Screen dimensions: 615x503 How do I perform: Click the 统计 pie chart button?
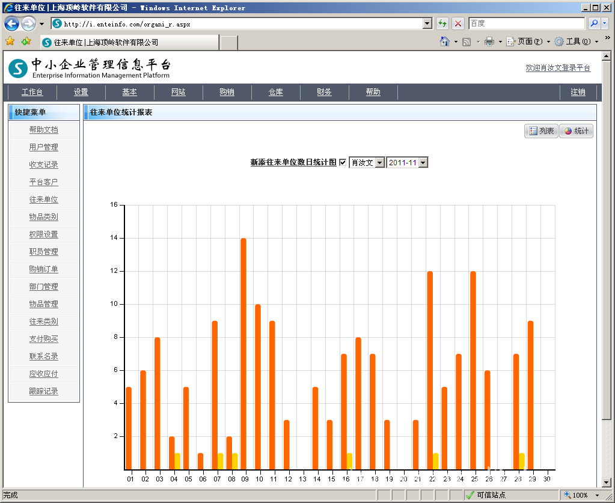(x=576, y=131)
